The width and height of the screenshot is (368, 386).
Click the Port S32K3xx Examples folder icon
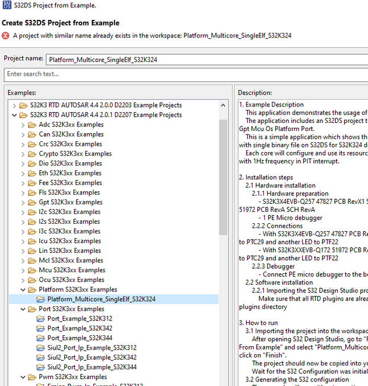32,309
